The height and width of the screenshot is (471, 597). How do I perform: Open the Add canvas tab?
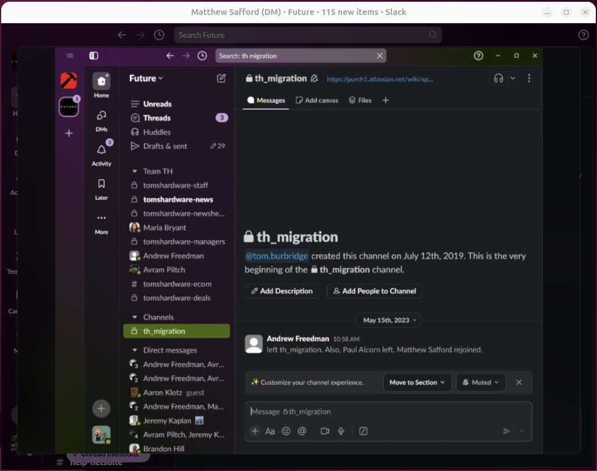coord(317,100)
